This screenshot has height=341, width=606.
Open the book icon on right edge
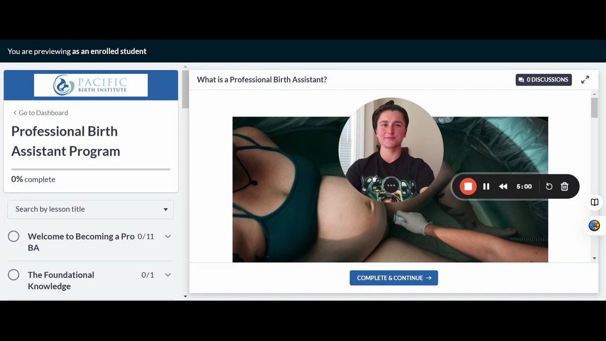(x=595, y=203)
